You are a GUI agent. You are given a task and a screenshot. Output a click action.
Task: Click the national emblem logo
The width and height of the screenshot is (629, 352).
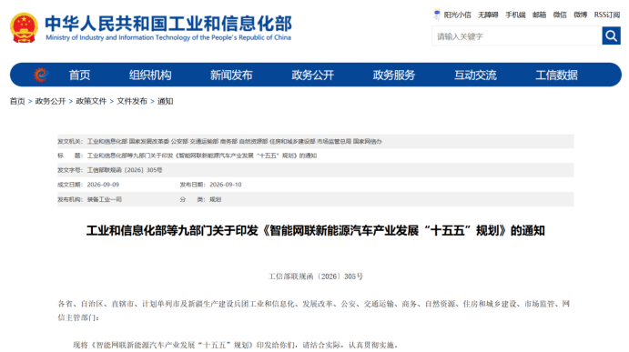[x=24, y=27]
